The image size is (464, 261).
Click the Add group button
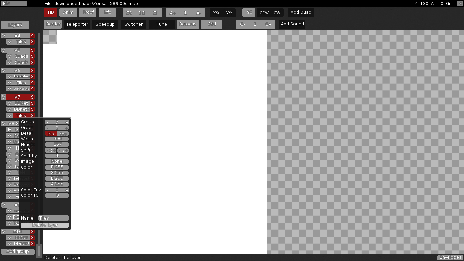[x=18, y=251]
